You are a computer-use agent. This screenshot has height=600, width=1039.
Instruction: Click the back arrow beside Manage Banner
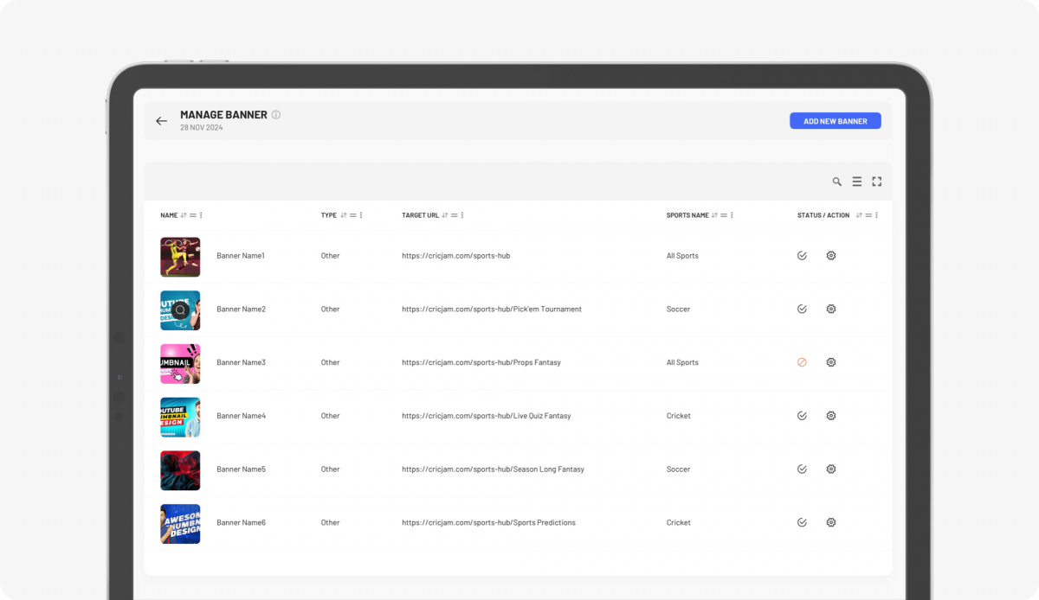point(161,121)
